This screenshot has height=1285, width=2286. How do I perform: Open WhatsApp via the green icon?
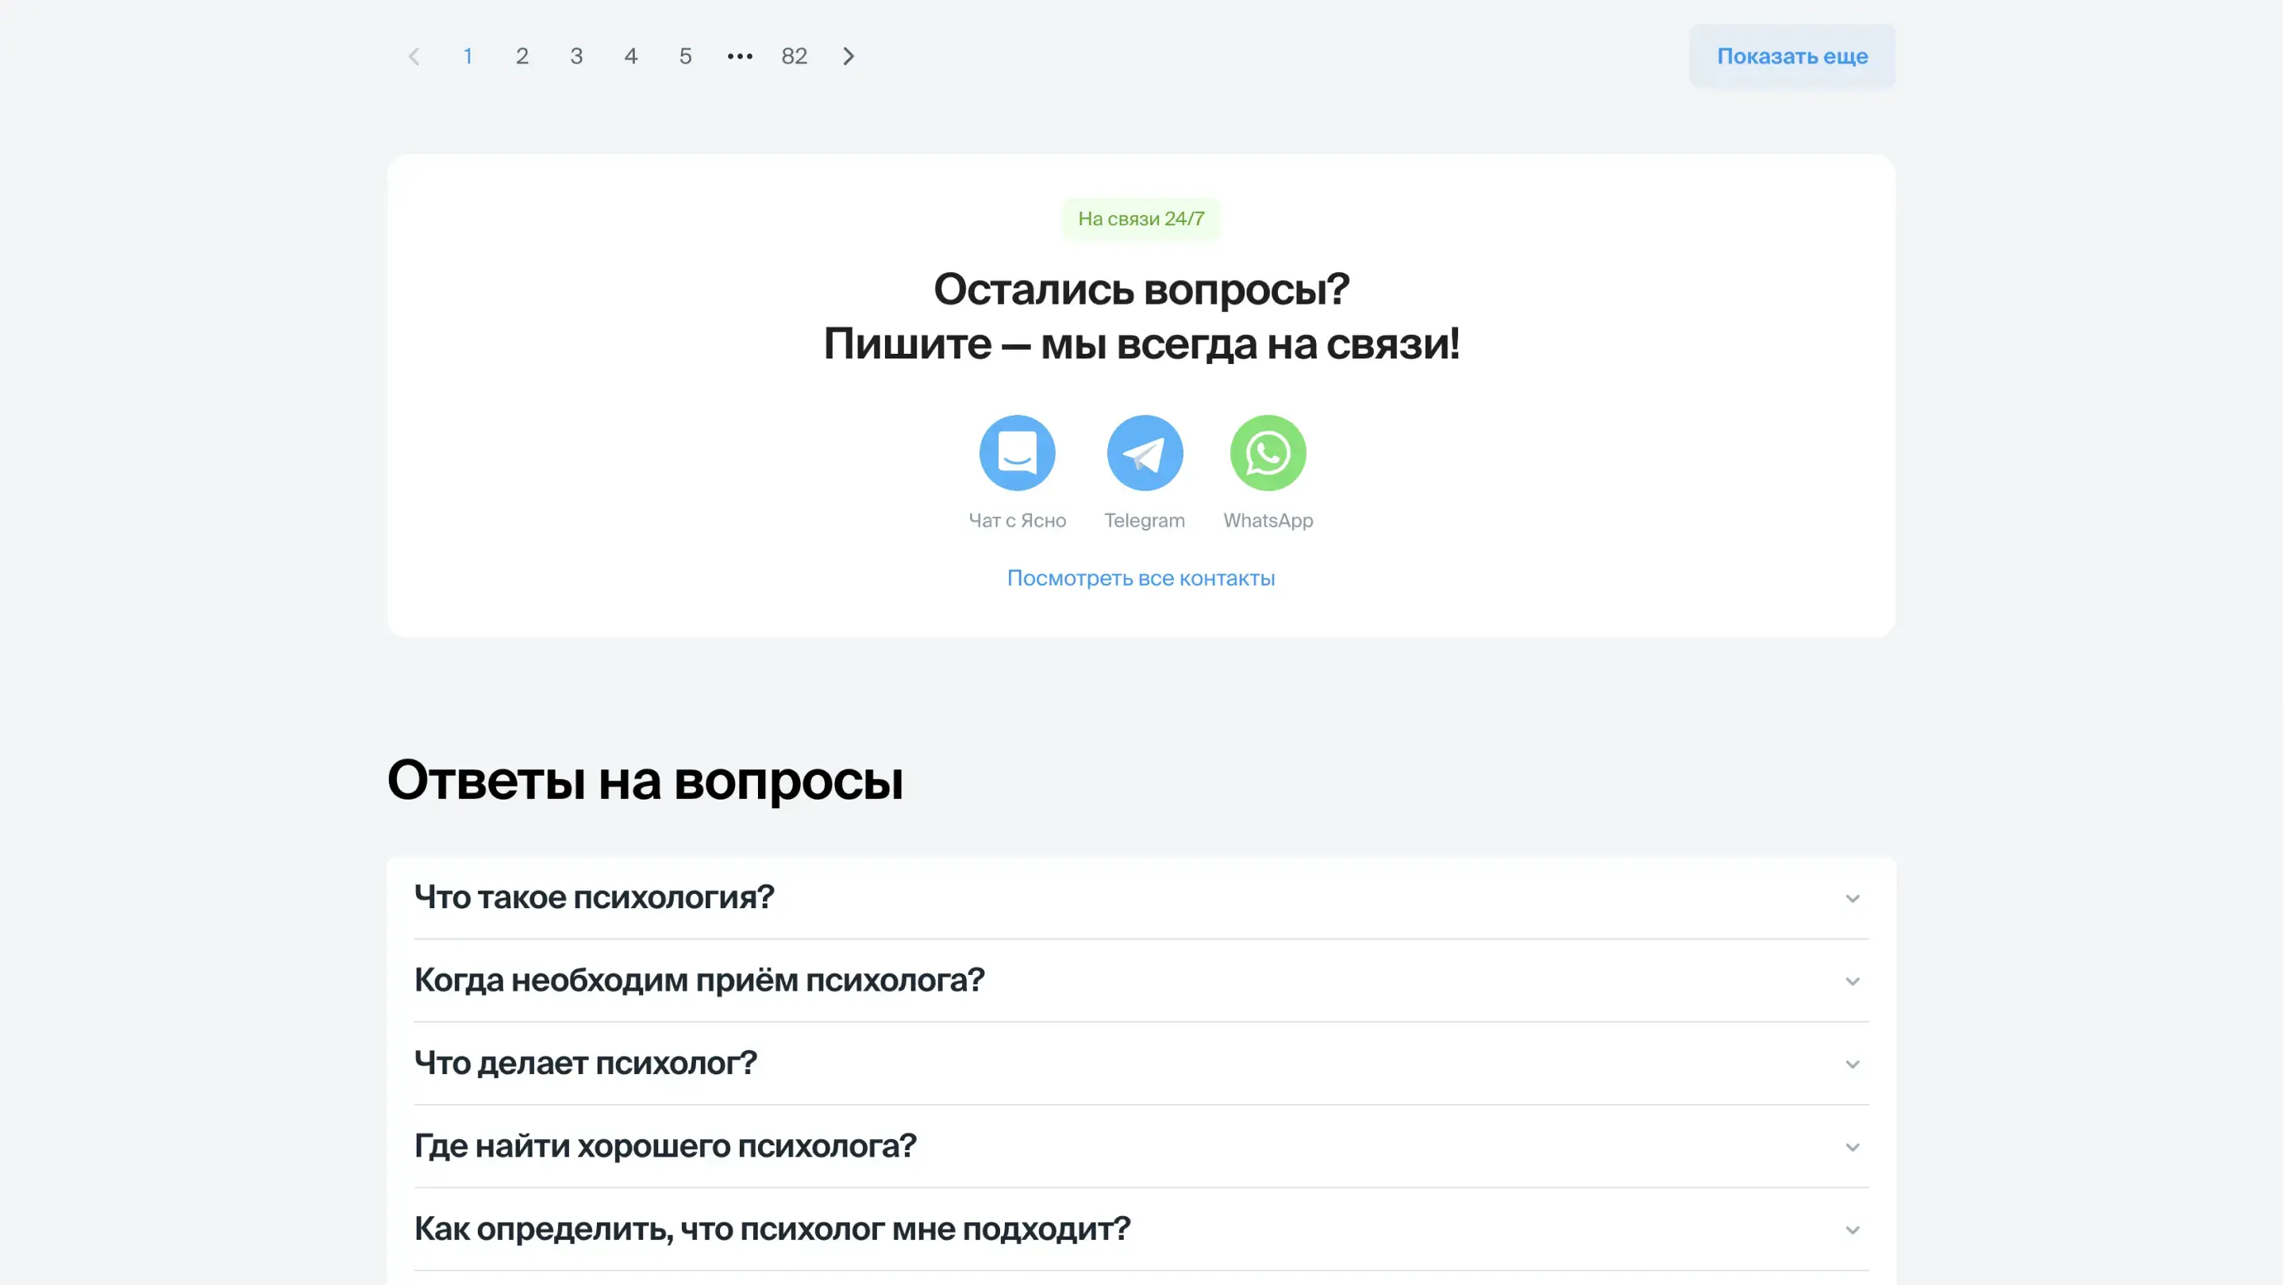(x=1268, y=453)
